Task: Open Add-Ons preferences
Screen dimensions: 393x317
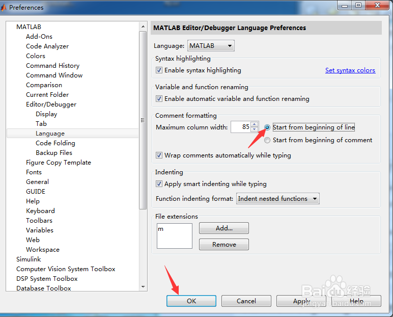Action: click(39, 37)
